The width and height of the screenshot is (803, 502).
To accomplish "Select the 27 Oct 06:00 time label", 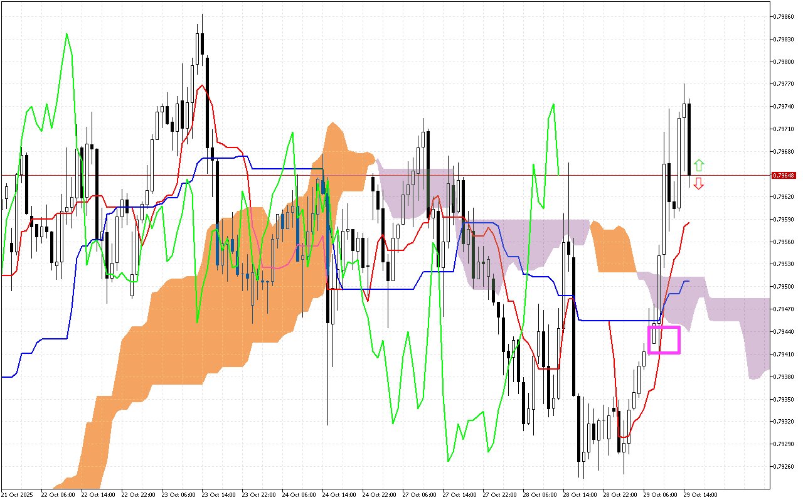I will tap(419, 494).
